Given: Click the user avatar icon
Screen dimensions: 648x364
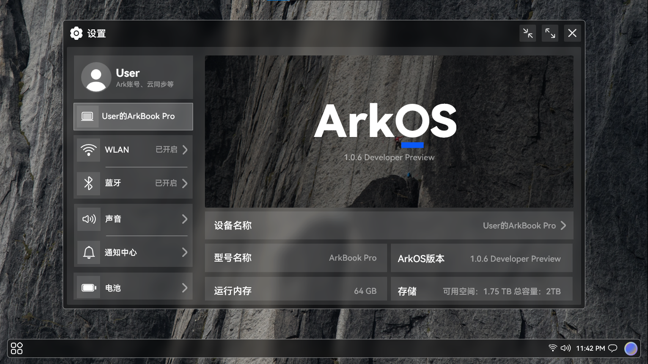Looking at the screenshot, I should coord(96,77).
